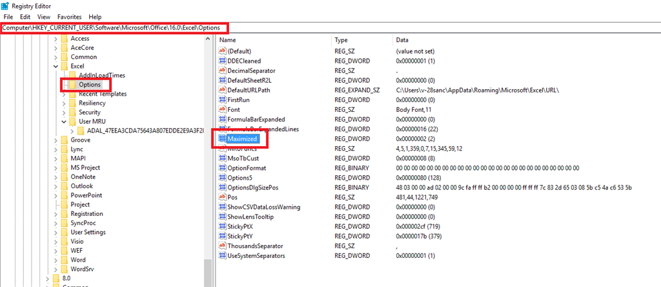Expand the AceCore tree node

point(56,48)
